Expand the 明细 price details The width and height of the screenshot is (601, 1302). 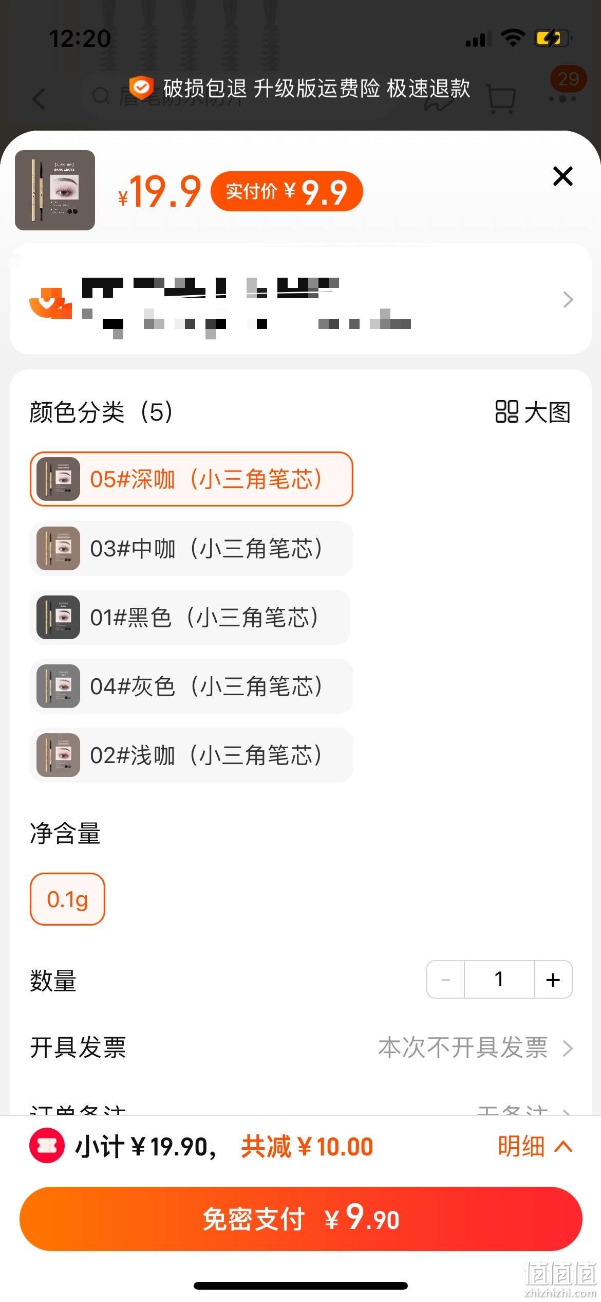pyautogui.click(x=535, y=1146)
